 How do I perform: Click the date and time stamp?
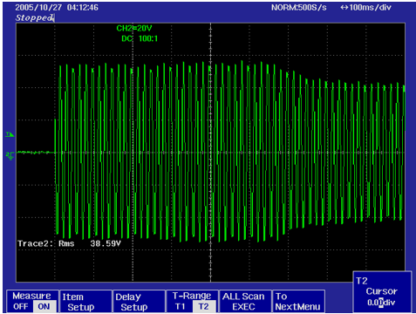pyautogui.click(x=57, y=7)
